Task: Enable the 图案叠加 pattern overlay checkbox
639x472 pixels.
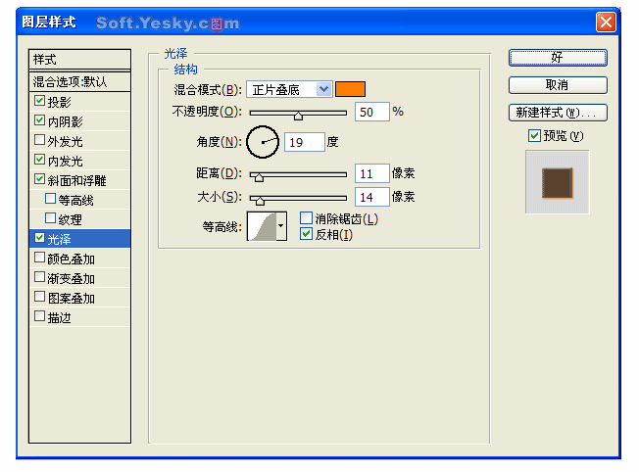Action: coord(39,297)
